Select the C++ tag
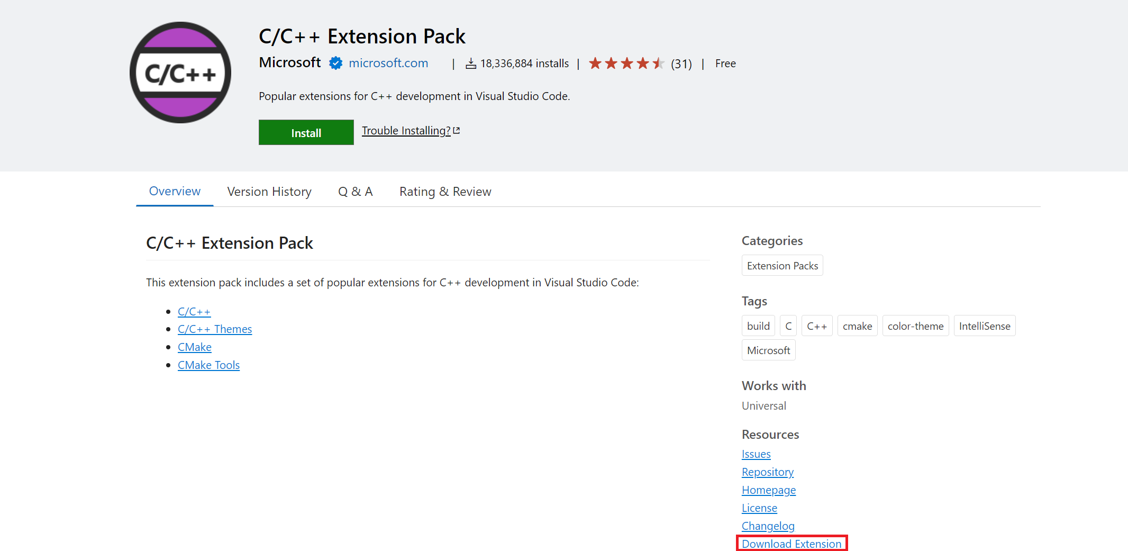 pos(817,326)
